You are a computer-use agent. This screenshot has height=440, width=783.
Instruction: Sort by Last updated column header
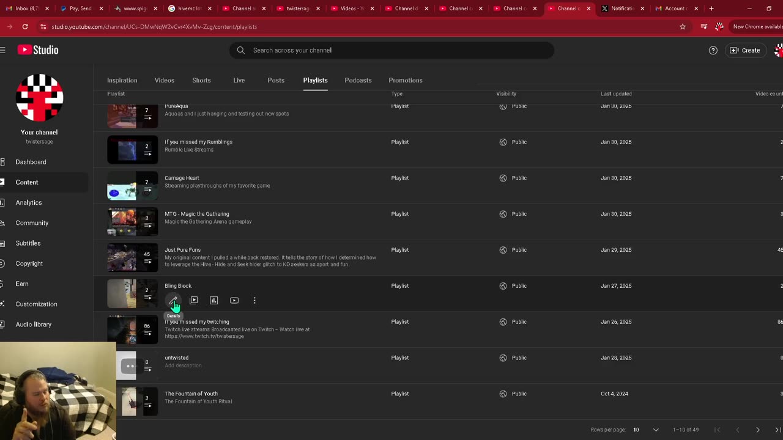[616, 94]
